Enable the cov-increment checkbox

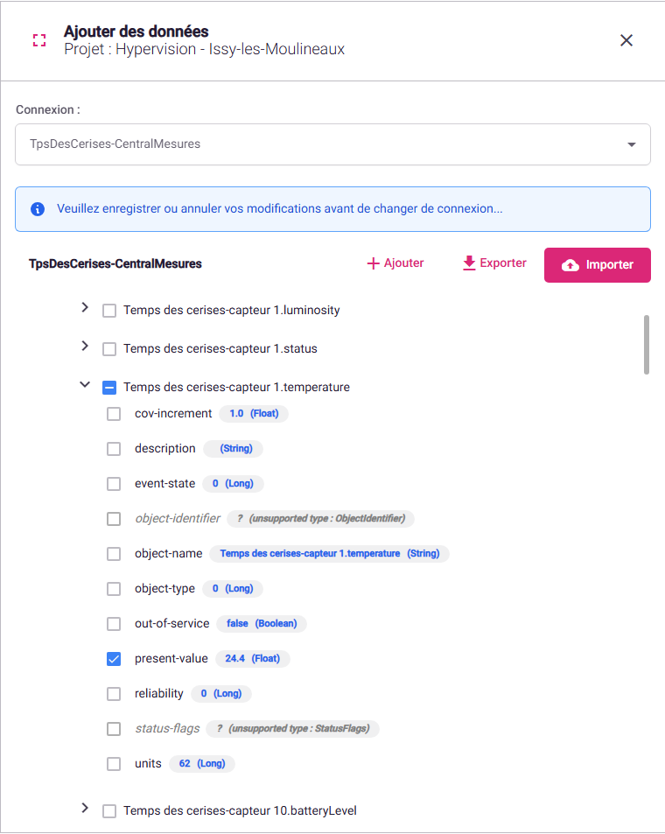[114, 414]
